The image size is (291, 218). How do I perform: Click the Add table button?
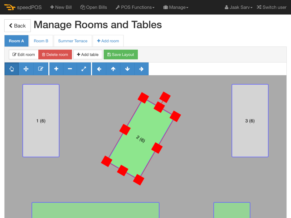(x=88, y=54)
